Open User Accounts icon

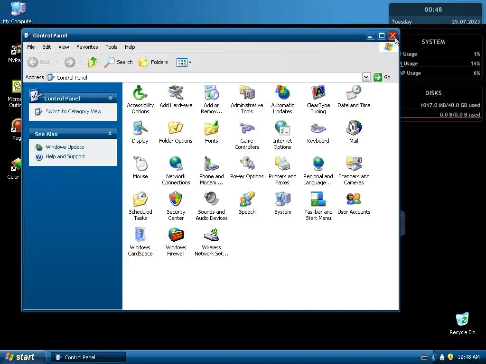354,200
